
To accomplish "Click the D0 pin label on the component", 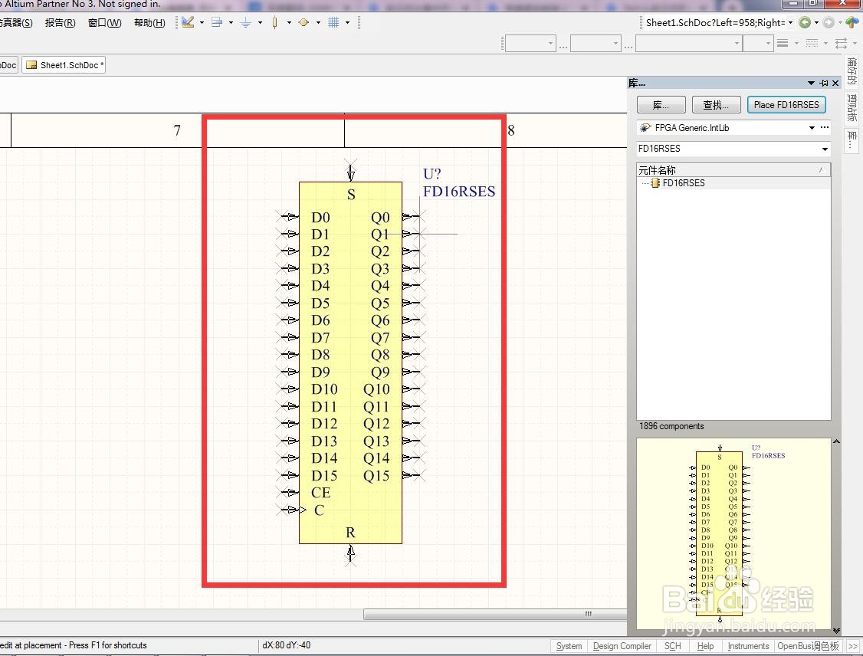I will tap(320, 218).
